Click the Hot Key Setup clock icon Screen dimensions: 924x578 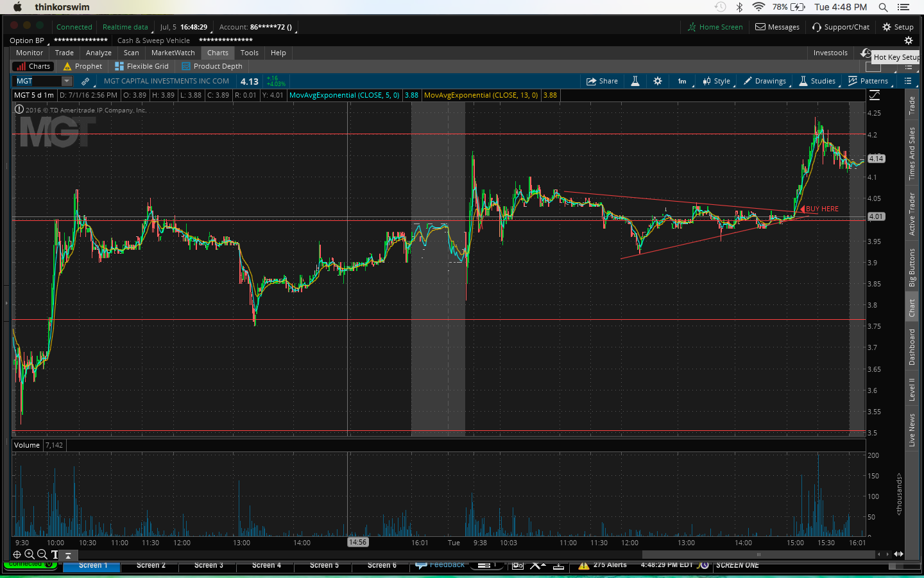click(866, 53)
